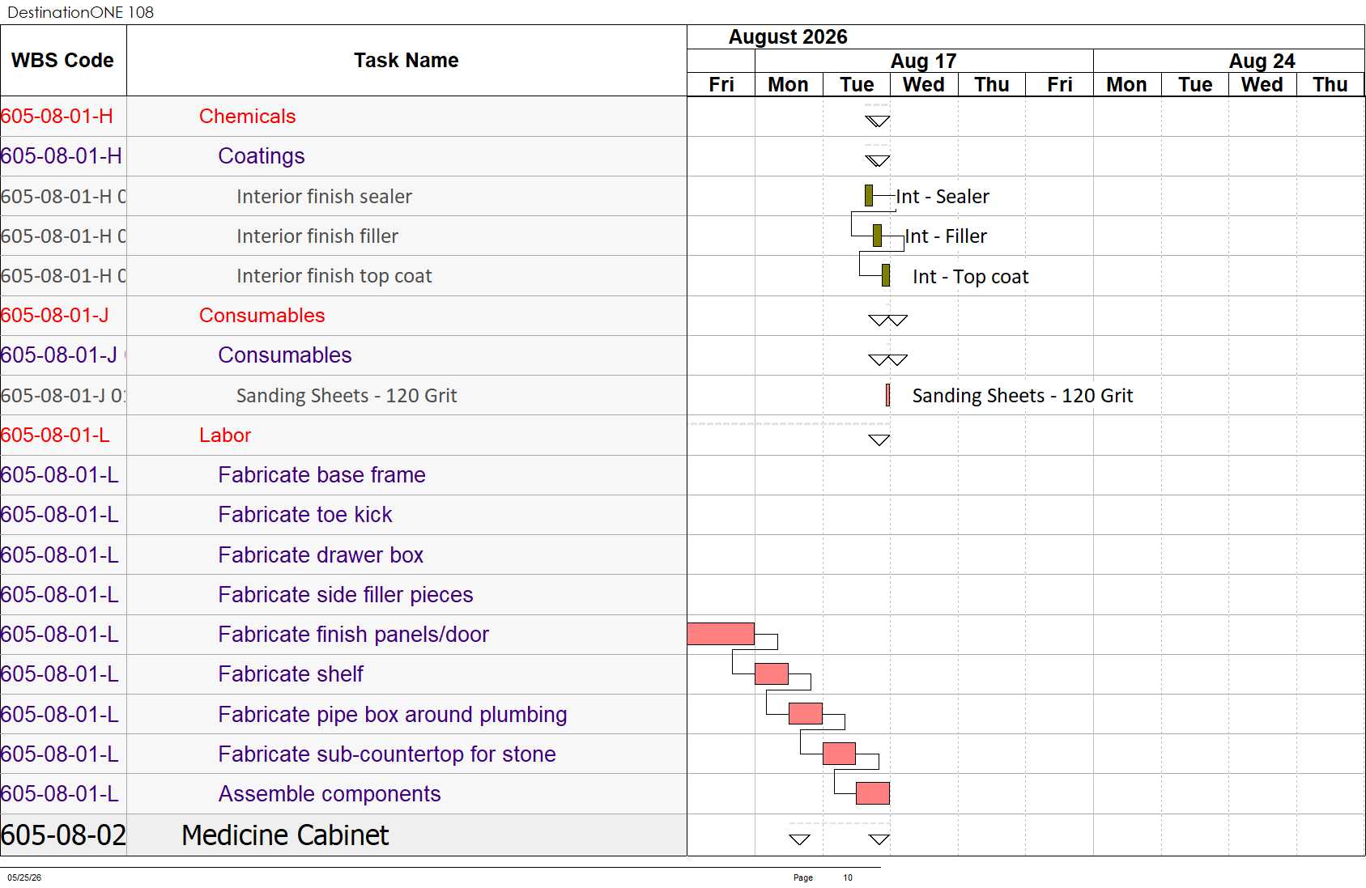Select the Aug 17 week header
1366x888 pixels.
924,62
